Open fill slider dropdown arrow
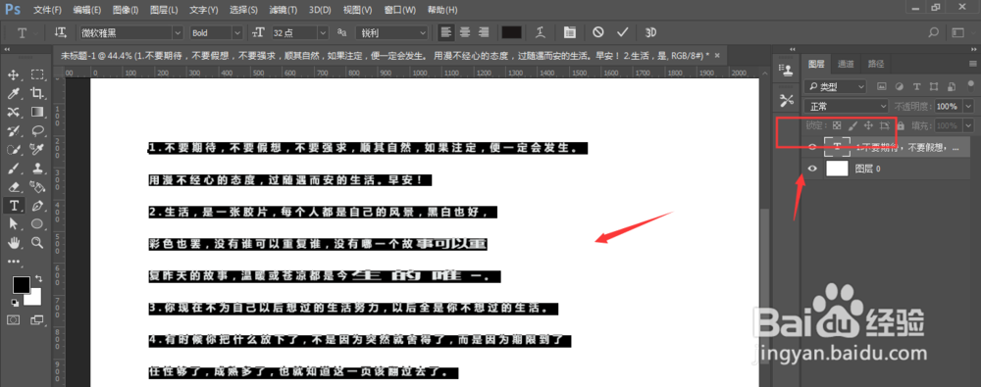Screen dimensions: 981x387 point(969,125)
